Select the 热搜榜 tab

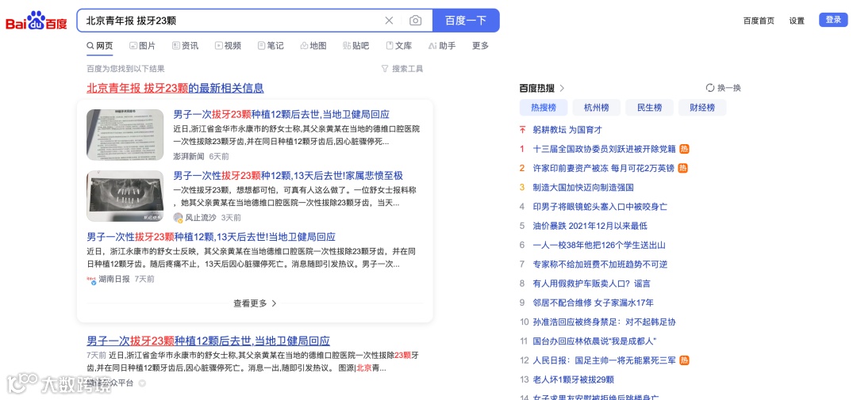(544, 108)
